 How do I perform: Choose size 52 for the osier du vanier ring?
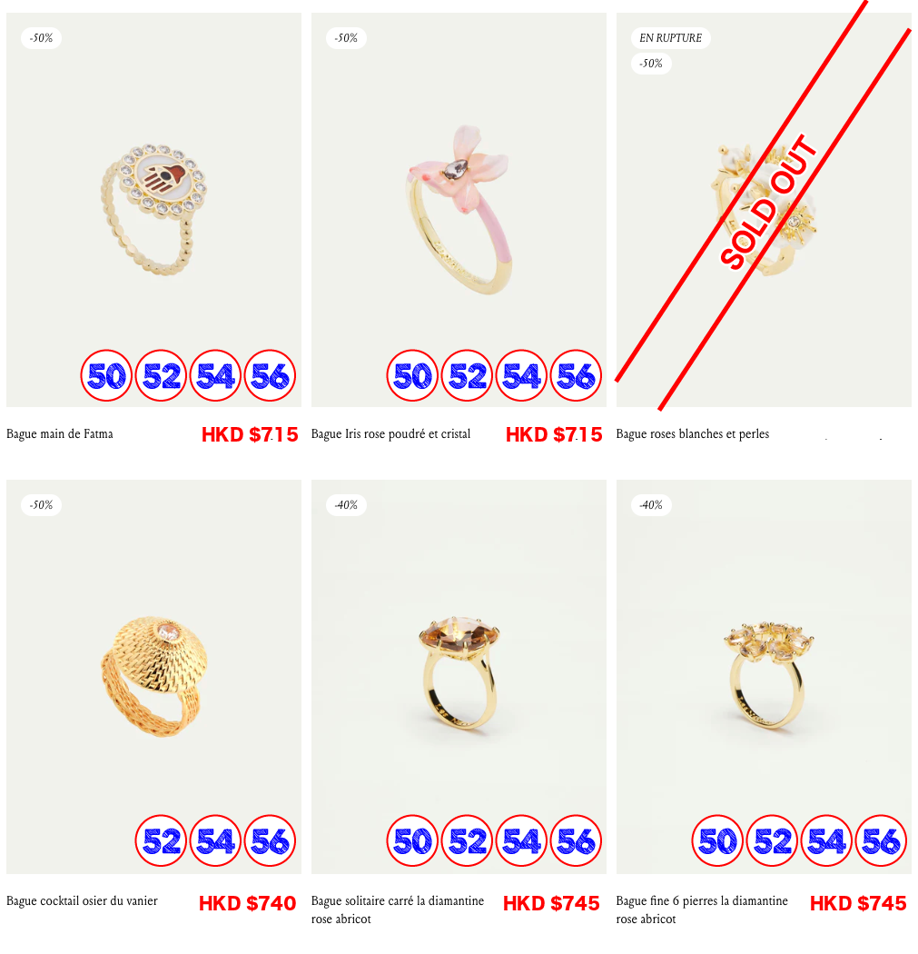(161, 840)
